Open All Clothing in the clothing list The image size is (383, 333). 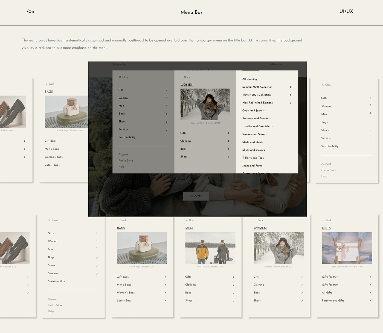point(249,79)
